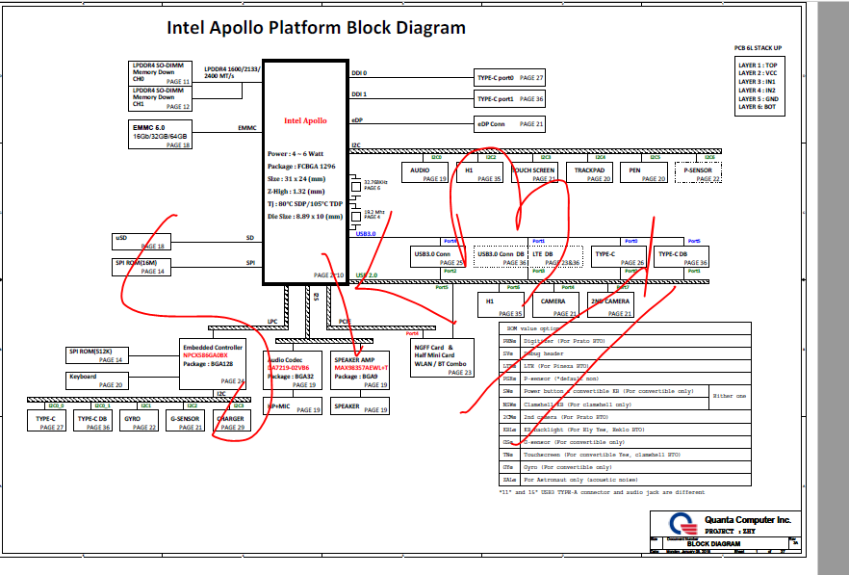Click the PCIE bus label

click(x=345, y=322)
